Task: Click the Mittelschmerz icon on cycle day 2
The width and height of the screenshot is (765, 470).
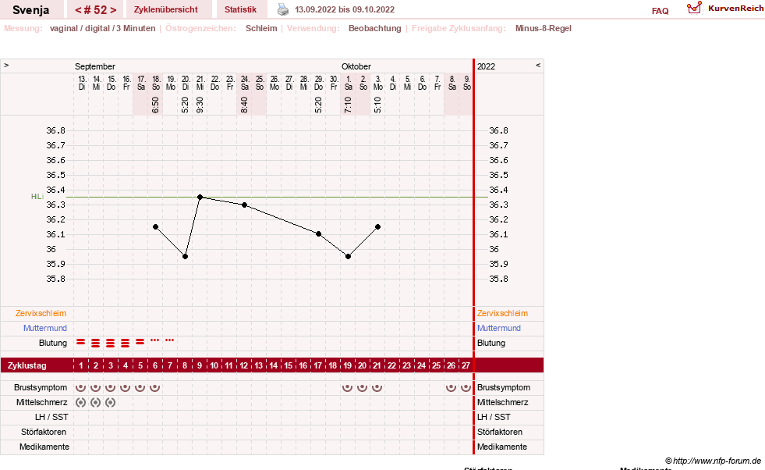Action: tap(96, 403)
